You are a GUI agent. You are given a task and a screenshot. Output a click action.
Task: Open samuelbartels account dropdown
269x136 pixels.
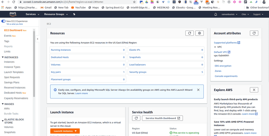click(x=229, y=14)
